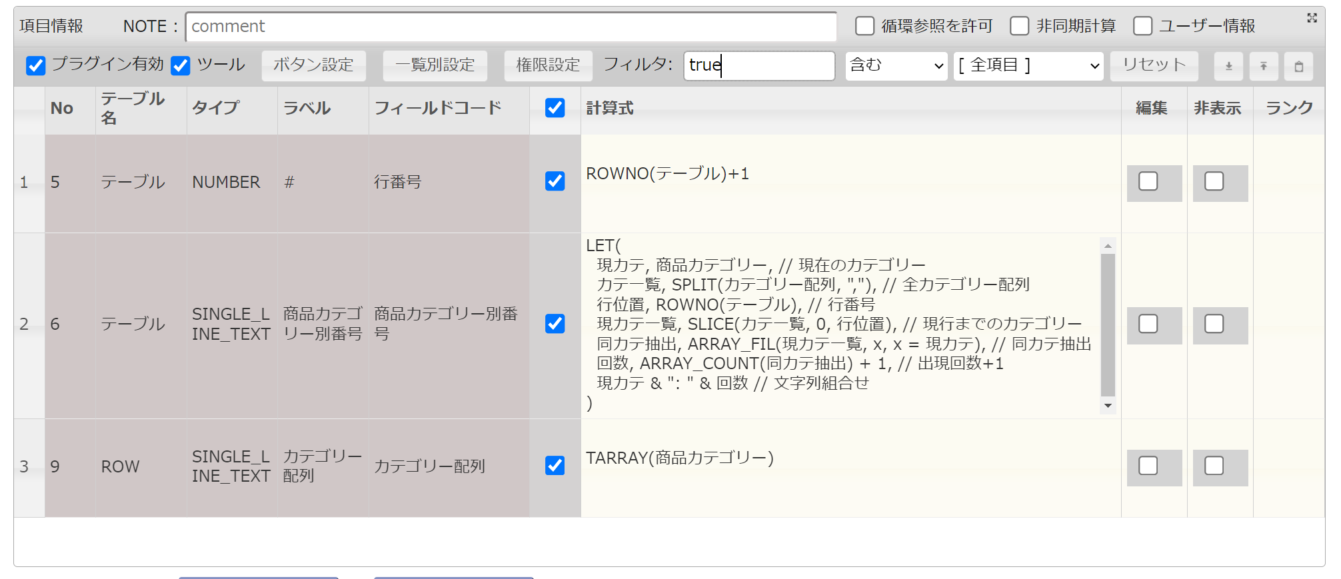Screen dimensions: 1341x579
Task: Uncheck the ツール checkbox
Action: click(x=180, y=65)
